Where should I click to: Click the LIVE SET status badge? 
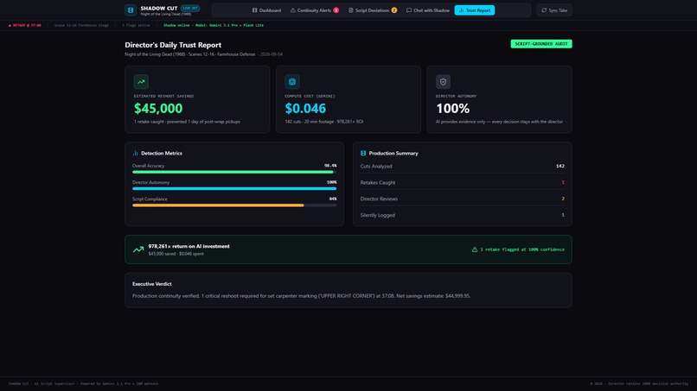pyautogui.click(x=190, y=8)
